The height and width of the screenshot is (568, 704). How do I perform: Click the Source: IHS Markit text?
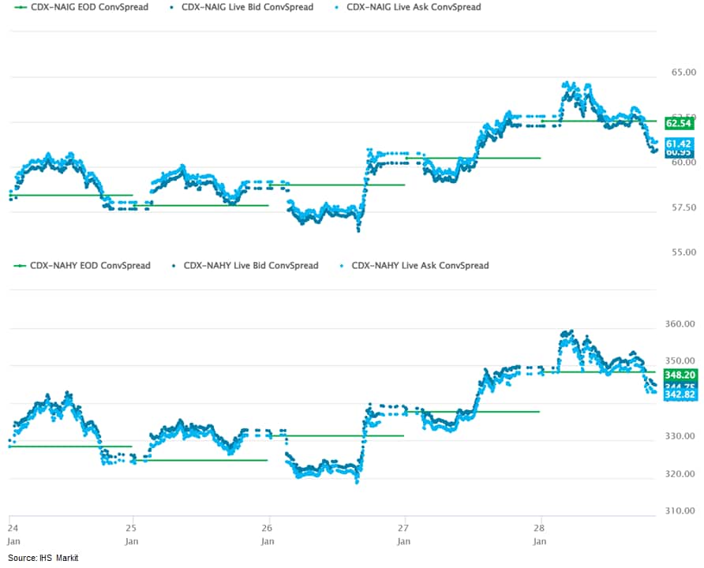[x=43, y=558]
